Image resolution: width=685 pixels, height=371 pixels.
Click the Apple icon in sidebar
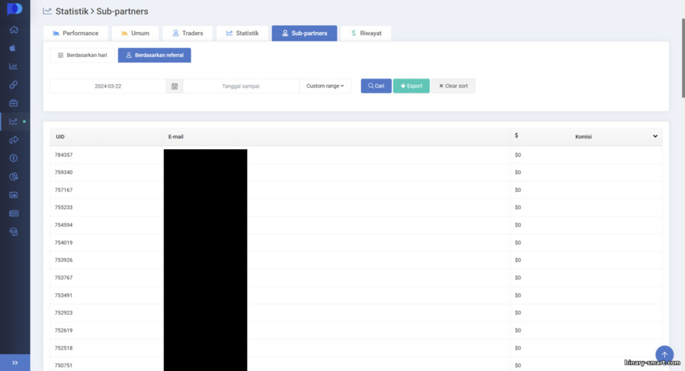pyautogui.click(x=13, y=48)
